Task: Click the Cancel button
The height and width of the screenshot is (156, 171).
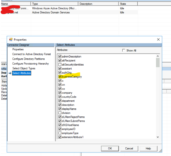Action: (x=129, y=149)
